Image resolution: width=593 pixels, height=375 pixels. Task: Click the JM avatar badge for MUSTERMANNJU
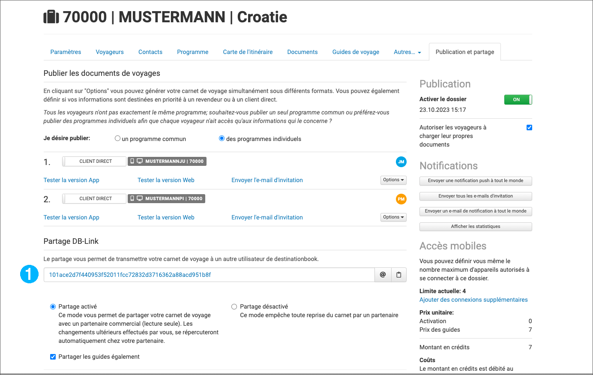click(402, 162)
